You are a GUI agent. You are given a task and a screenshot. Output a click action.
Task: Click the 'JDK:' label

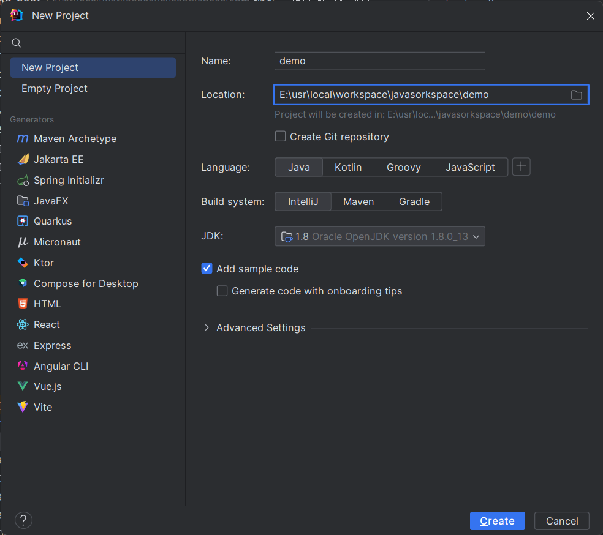212,236
